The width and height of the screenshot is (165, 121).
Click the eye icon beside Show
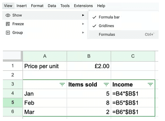[x=8, y=15]
